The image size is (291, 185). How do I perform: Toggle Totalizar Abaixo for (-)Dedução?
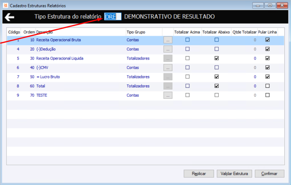click(x=216, y=49)
